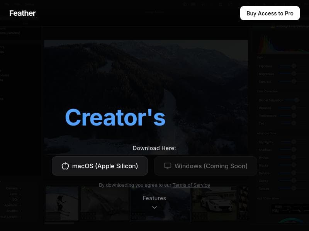Screen dimensions: 309x231
Task: Click the Windows (Coming Soon) button
Action: [x=205, y=166]
